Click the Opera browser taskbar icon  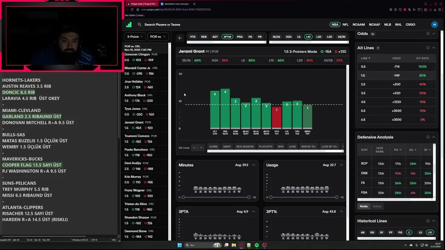point(242,245)
